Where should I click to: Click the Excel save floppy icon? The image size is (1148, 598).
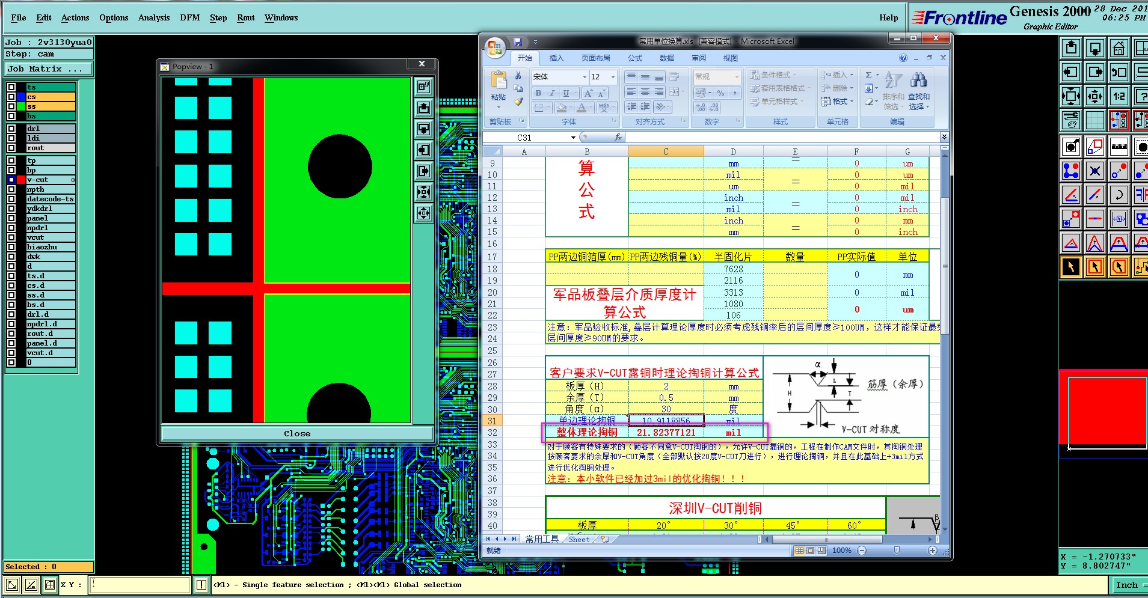pos(518,42)
